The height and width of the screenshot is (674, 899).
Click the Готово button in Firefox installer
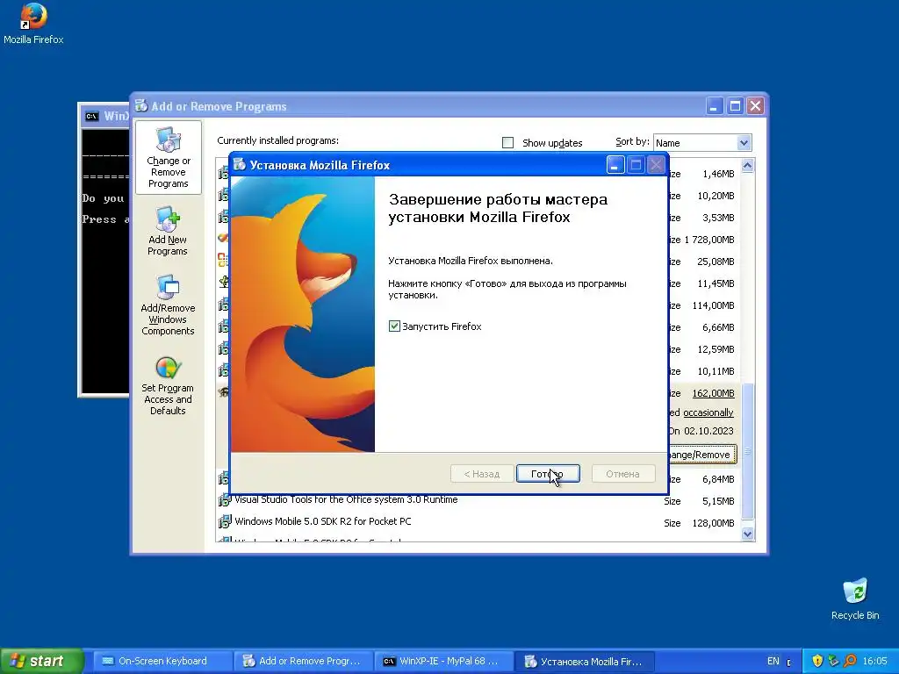click(x=548, y=474)
